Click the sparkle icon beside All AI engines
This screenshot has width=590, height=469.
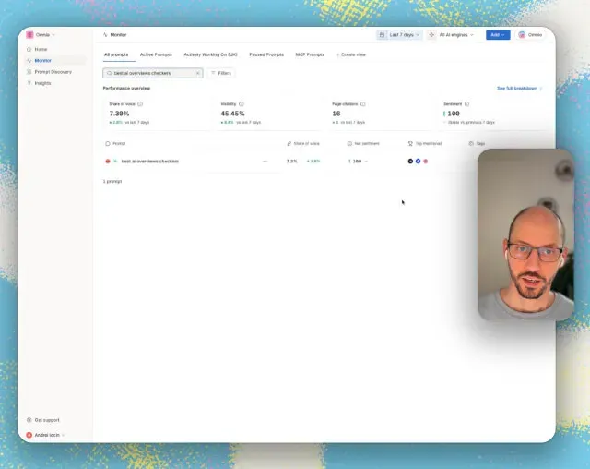tap(432, 35)
